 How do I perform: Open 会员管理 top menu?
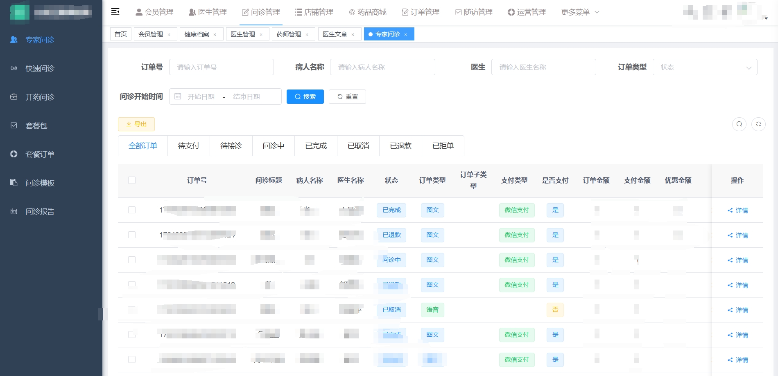click(155, 12)
